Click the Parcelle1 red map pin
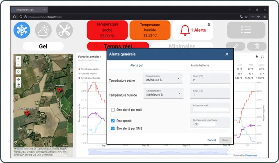Viewport: 279px width, 163px height. (59, 90)
